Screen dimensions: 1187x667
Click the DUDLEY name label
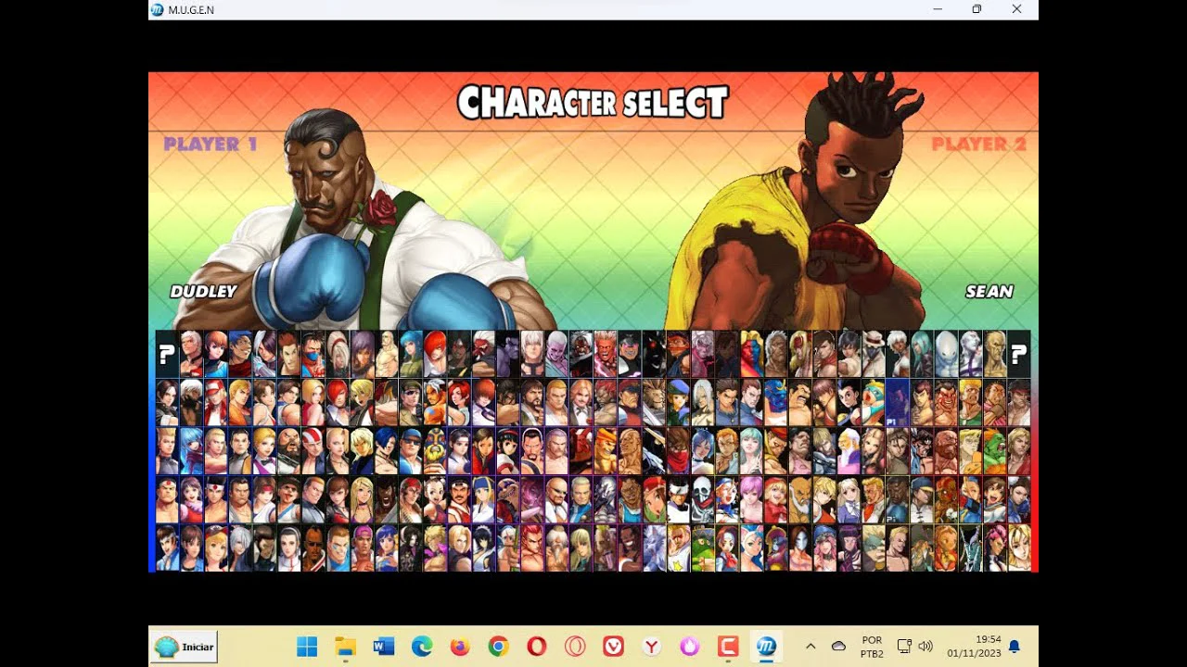(204, 291)
